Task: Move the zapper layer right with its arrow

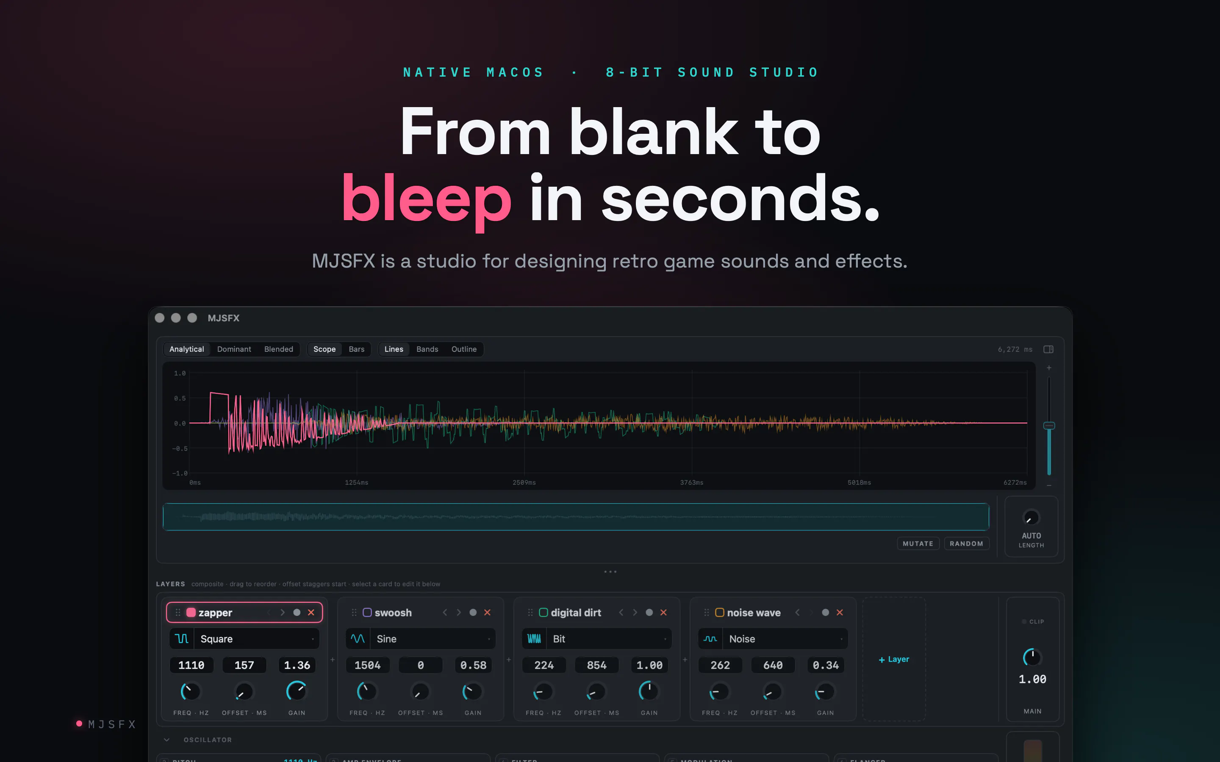Action: pyautogui.click(x=282, y=612)
